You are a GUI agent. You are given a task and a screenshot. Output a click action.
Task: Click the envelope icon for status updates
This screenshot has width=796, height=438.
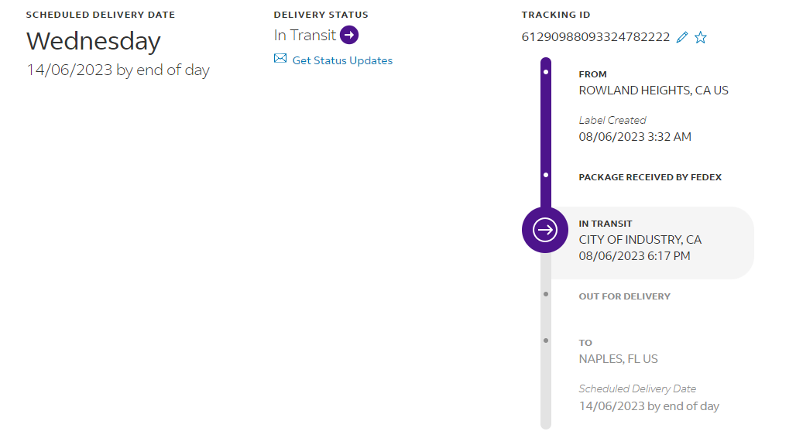click(280, 59)
